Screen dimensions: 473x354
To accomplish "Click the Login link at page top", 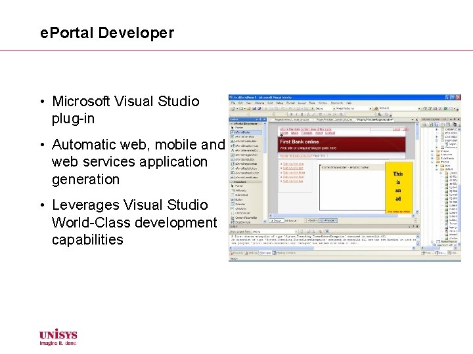I will (396, 129).
